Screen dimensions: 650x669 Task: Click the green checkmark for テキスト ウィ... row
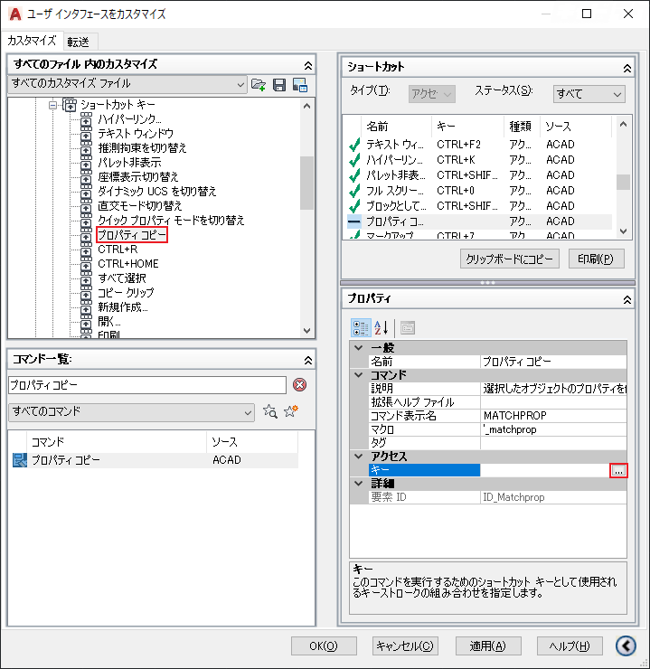tap(354, 145)
